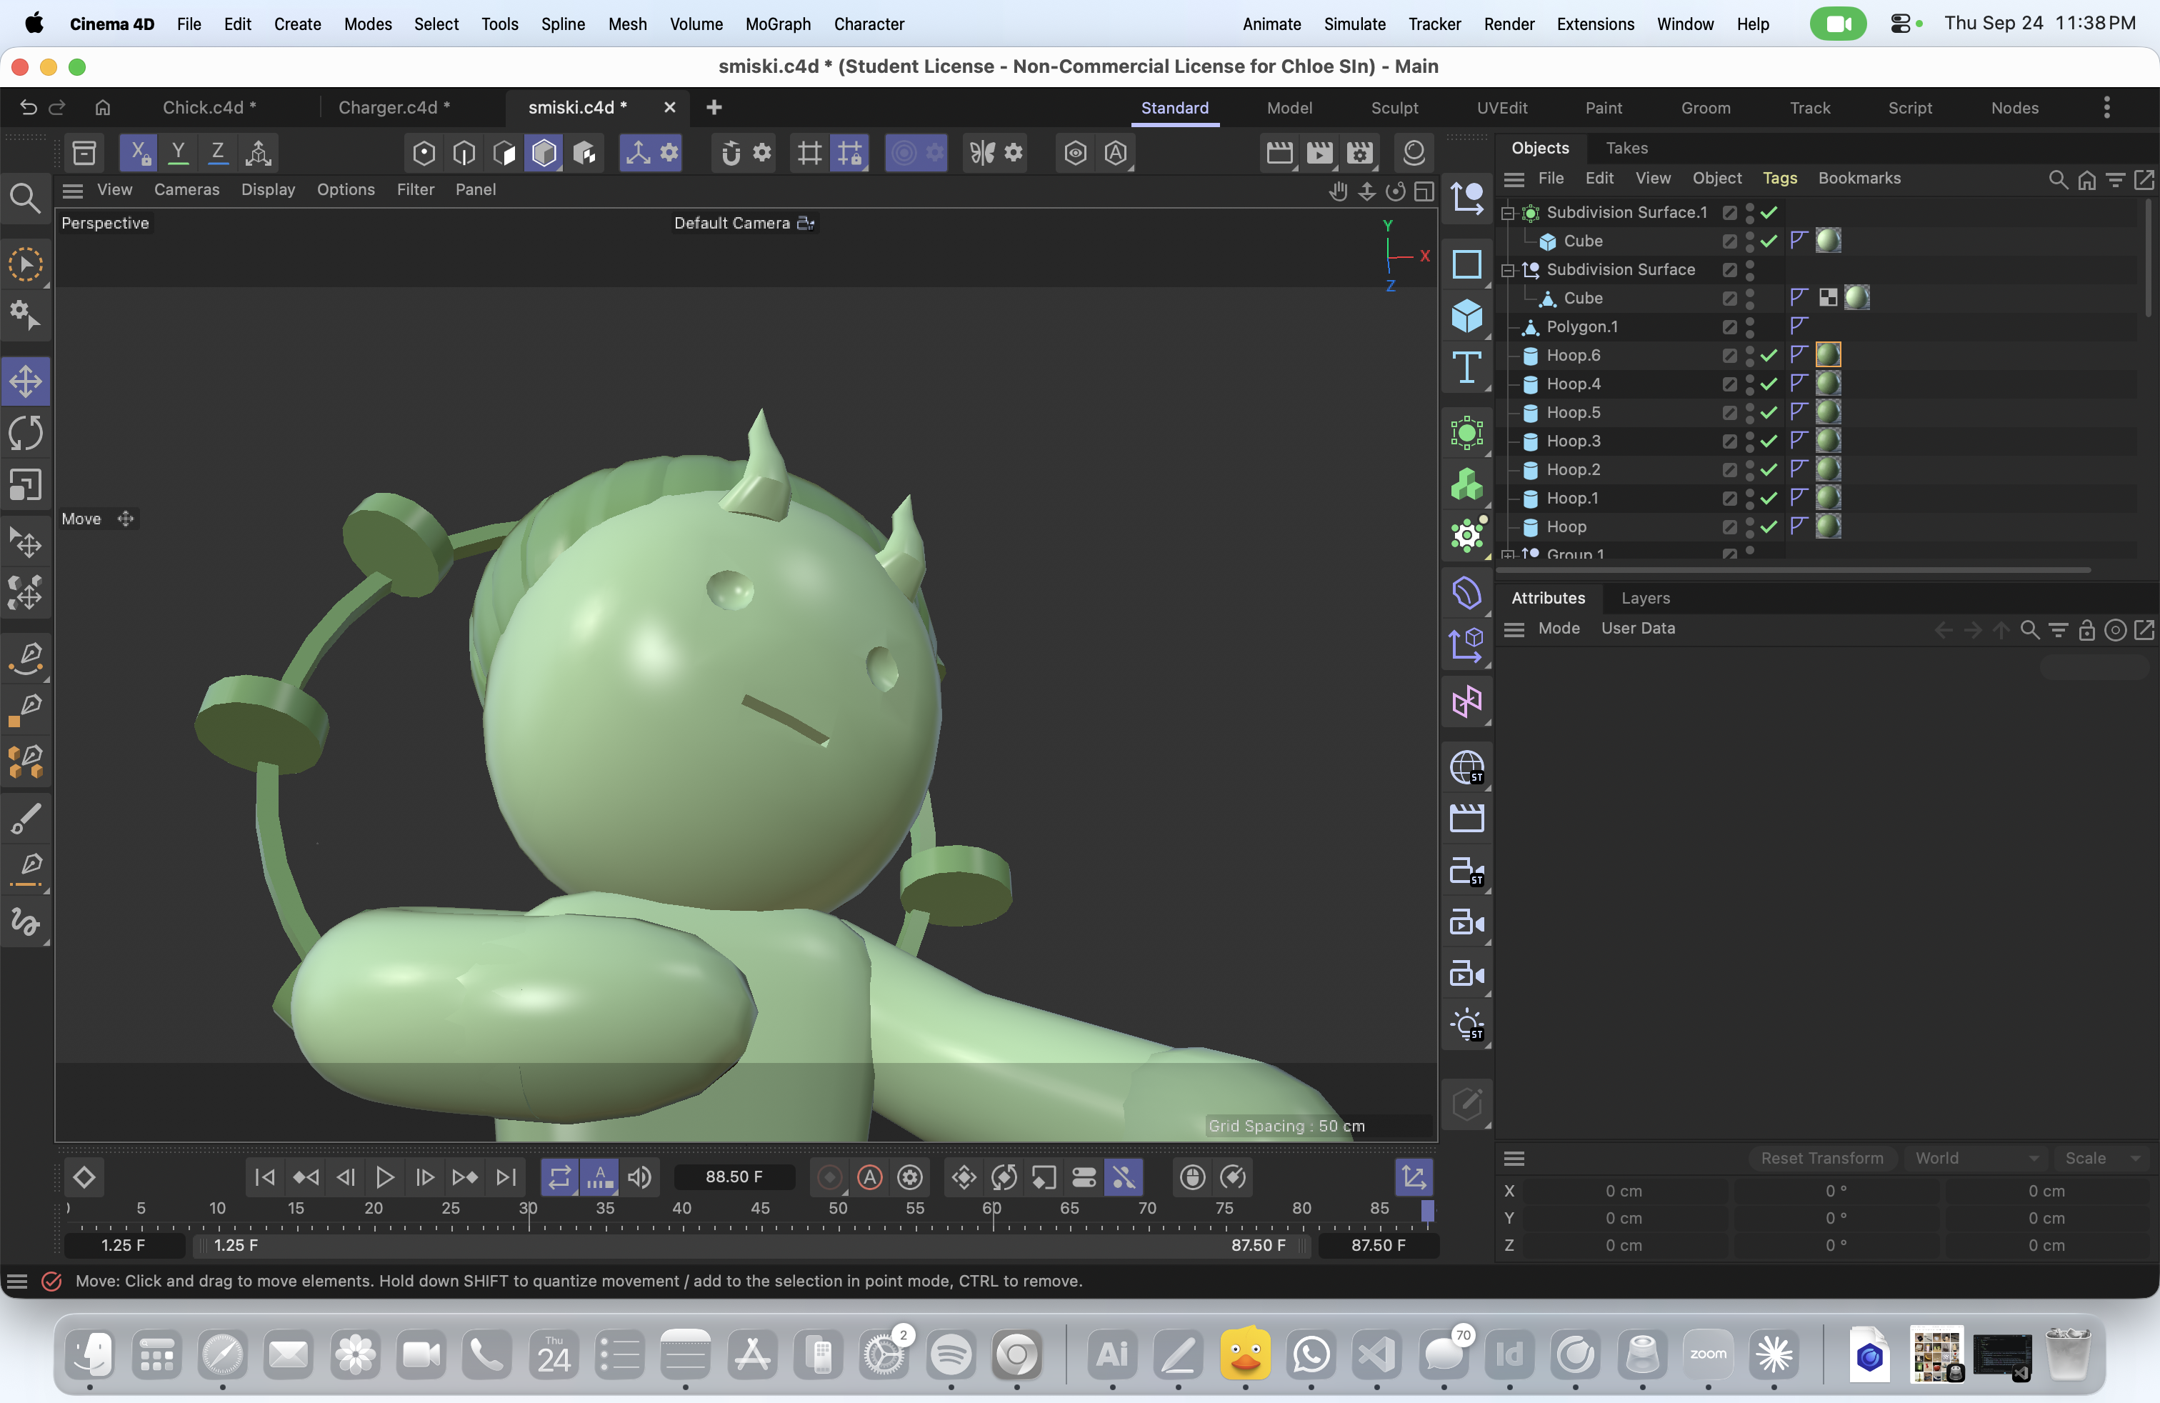Viewport: 2160px width, 1403px height.
Task: Open Objects manager hamburger menu
Action: coord(1514,179)
